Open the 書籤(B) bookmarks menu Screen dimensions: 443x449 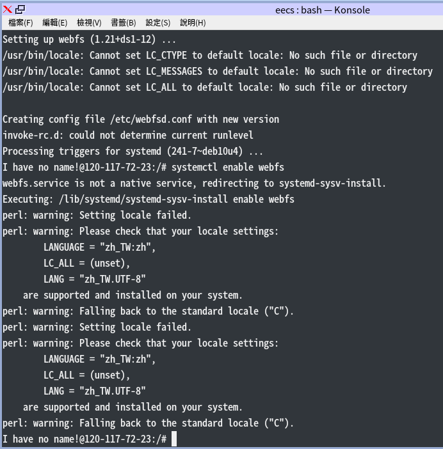pyautogui.click(x=123, y=23)
